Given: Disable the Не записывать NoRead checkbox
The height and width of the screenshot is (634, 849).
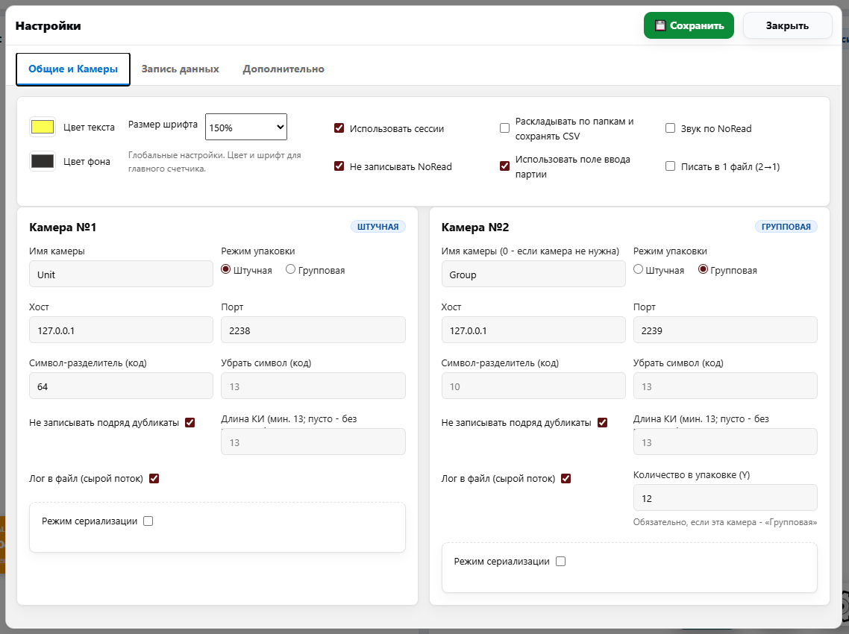Looking at the screenshot, I should coord(339,166).
